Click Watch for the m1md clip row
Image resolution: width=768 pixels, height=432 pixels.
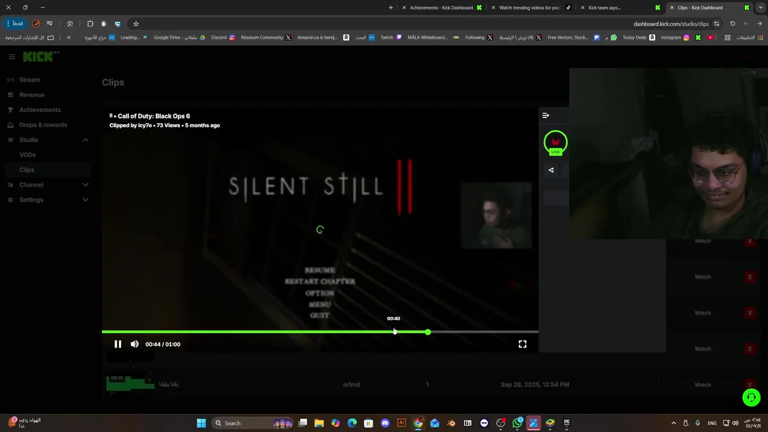703,385
